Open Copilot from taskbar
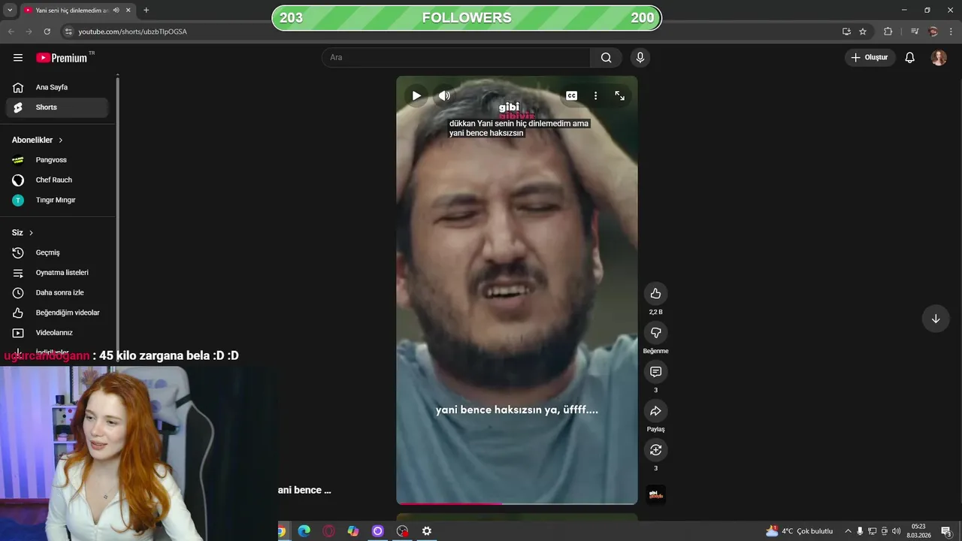This screenshot has height=541, width=962. [x=353, y=531]
